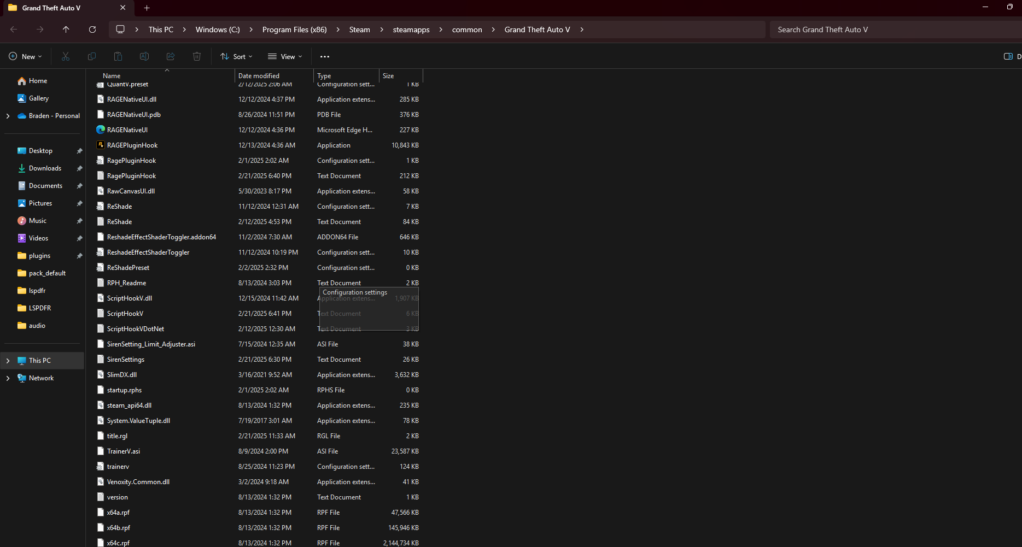Expand Braden - Personal OneDrive node
Image resolution: width=1022 pixels, height=547 pixels.
click(x=8, y=116)
